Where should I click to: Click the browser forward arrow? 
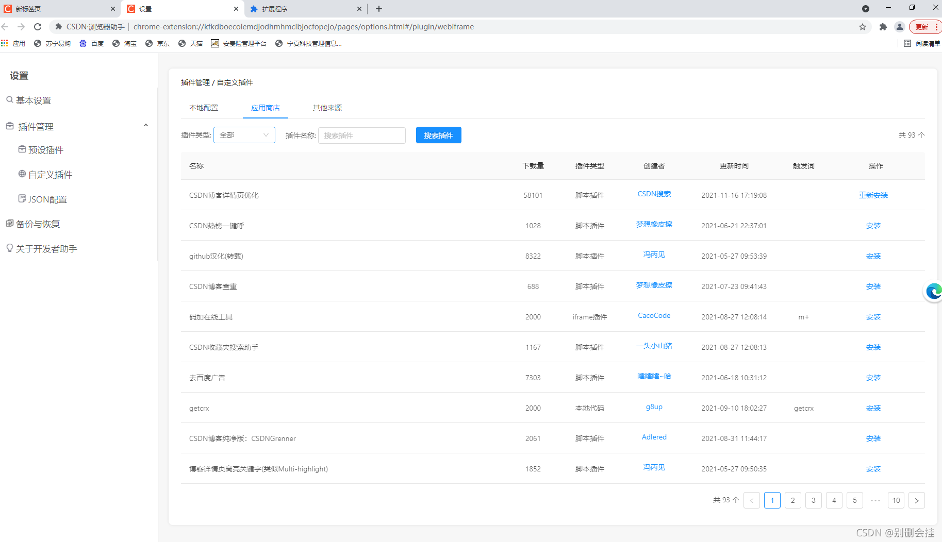(21, 27)
